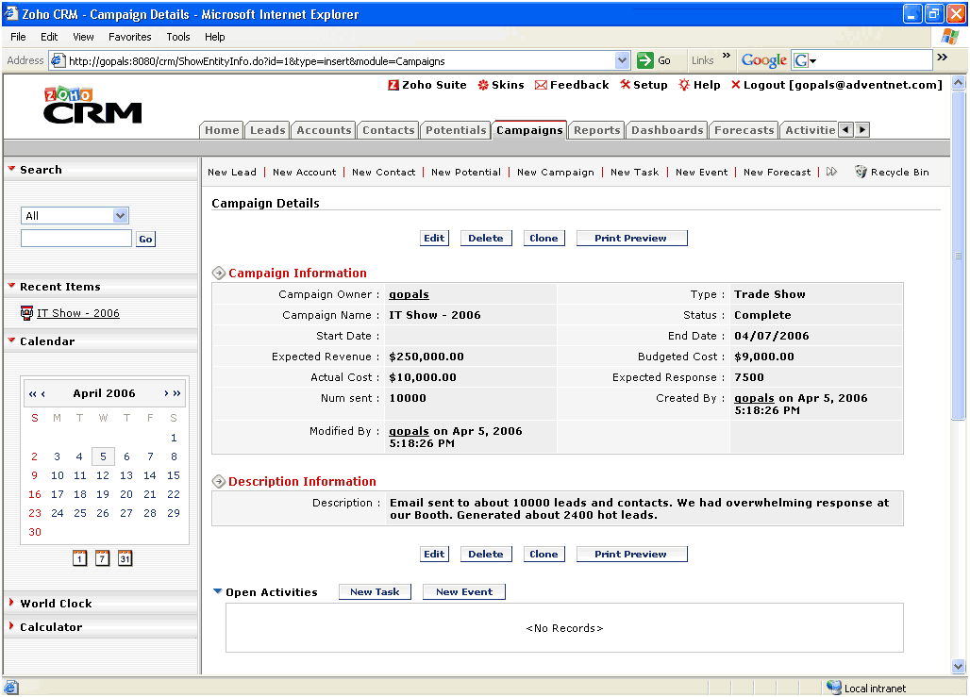Select April 5 in the calendar
The image size is (970, 697).
(103, 456)
